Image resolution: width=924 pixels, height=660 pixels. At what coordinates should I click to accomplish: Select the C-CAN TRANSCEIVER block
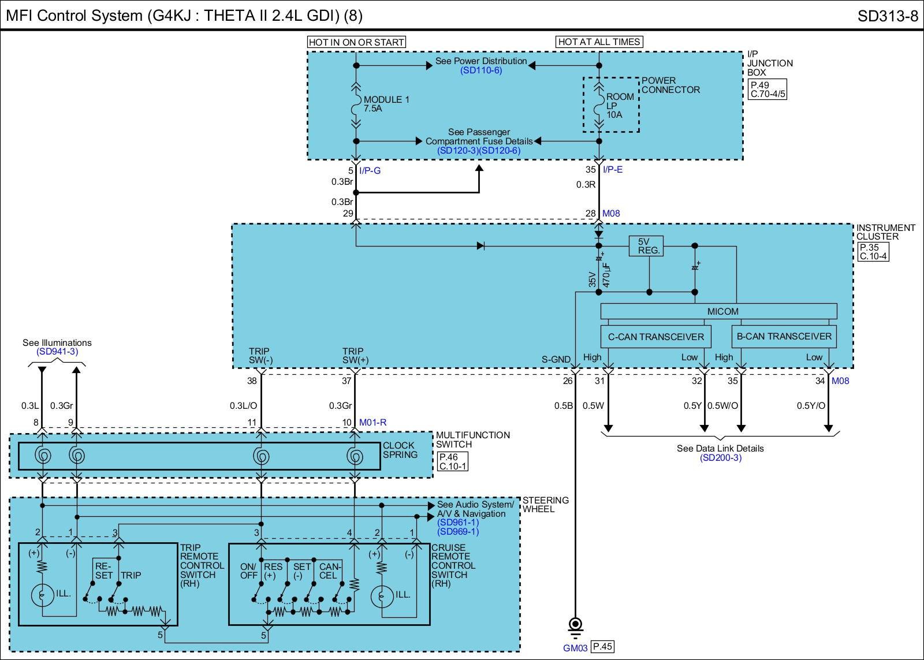pyautogui.click(x=655, y=337)
